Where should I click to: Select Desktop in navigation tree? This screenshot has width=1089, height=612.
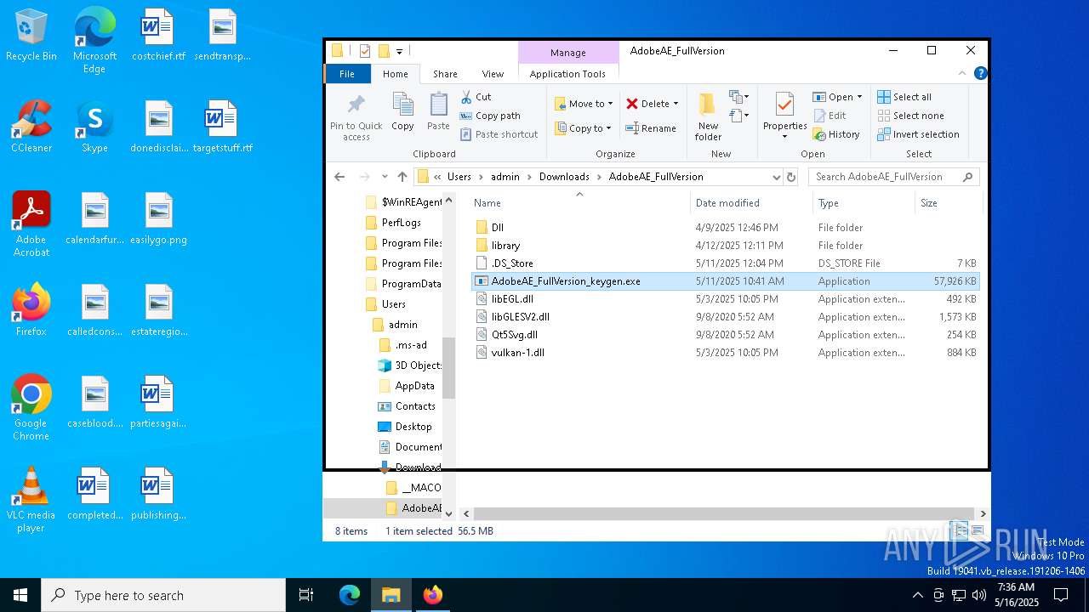tap(413, 427)
